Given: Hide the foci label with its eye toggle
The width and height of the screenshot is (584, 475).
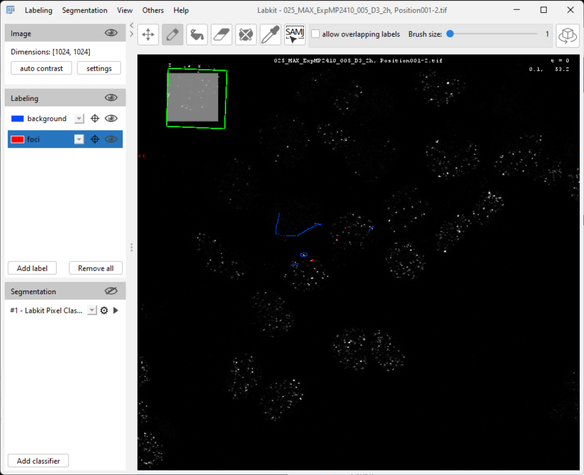Looking at the screenshot, I should coord(111,139).
